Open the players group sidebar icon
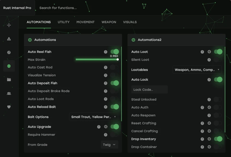Screen dimensions: 231x157 pos(9,93)
